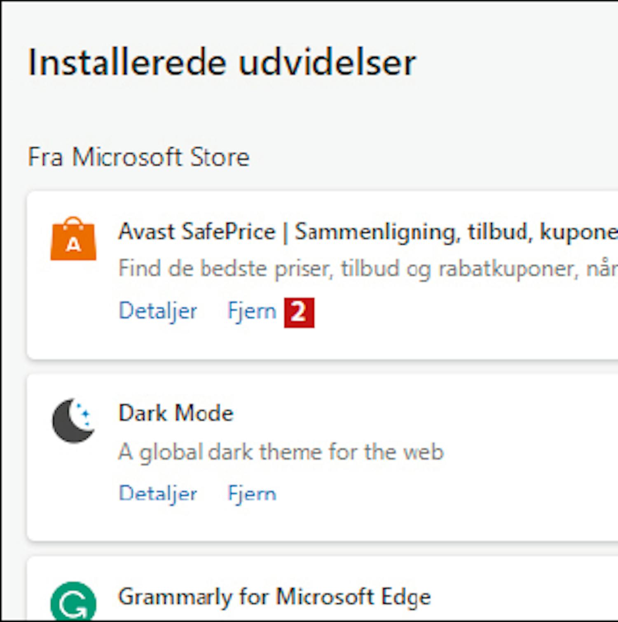Remove Dark Mode using Fjern link
Viewport: 618px width, 622px height.
pos(252,493)
